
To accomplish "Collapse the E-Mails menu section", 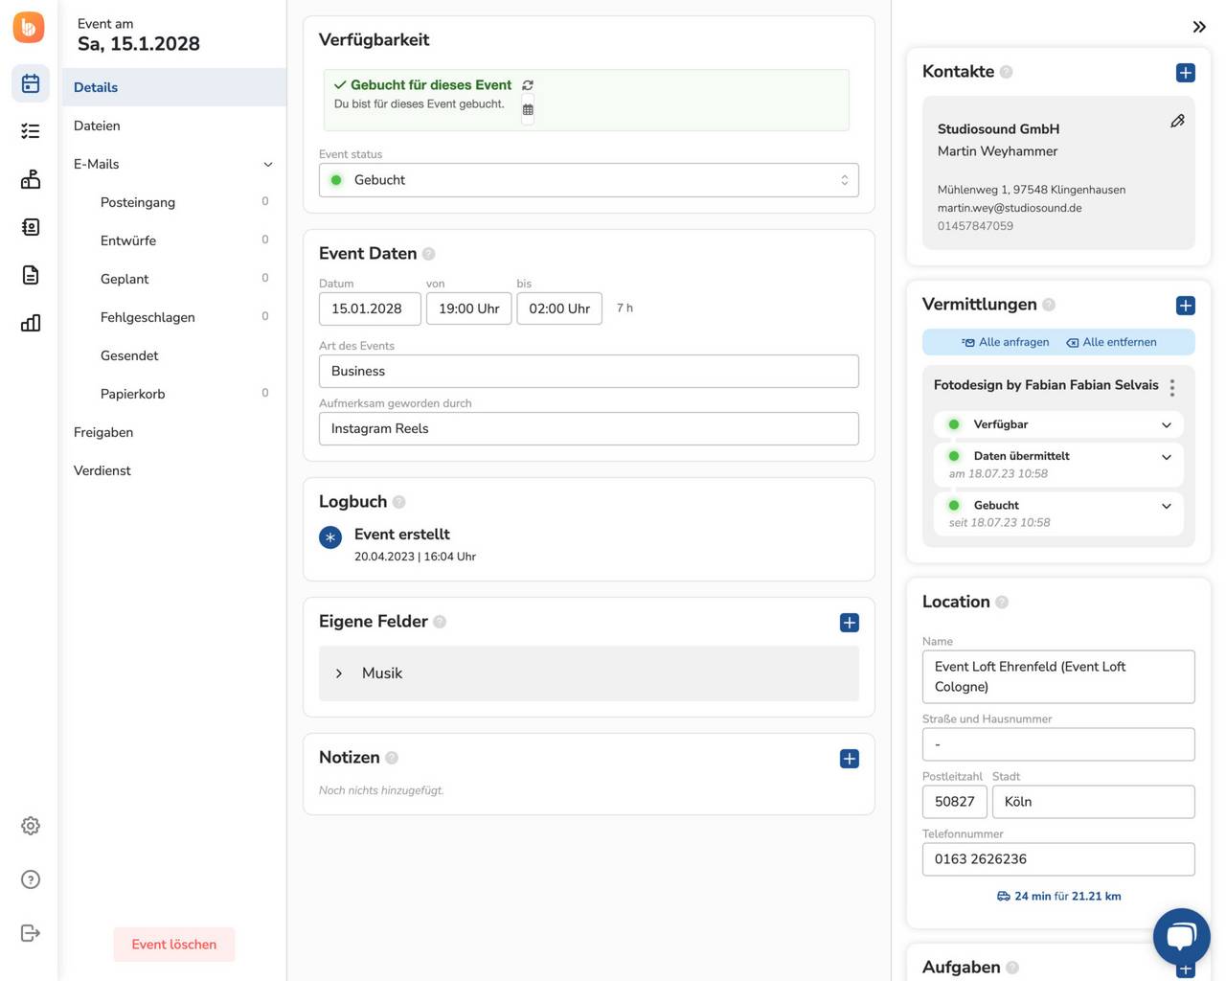I will pos(268,165).
